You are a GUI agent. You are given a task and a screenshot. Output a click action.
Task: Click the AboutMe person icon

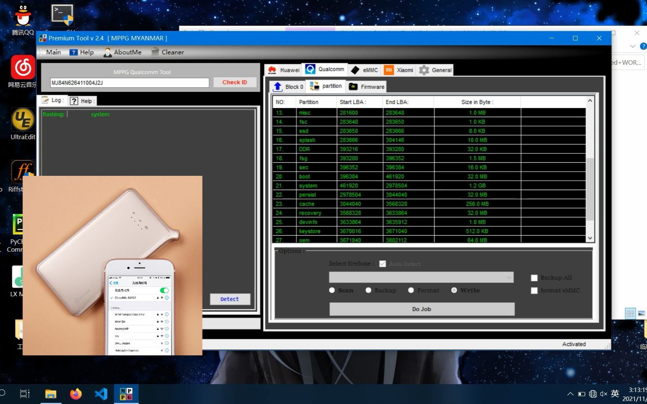107,52
